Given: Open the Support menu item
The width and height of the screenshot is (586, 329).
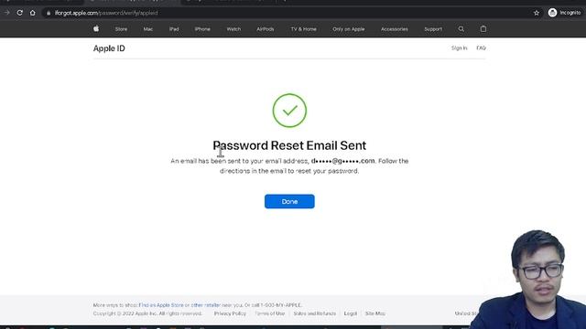Looking at the screenshot, I should (433, 29).
